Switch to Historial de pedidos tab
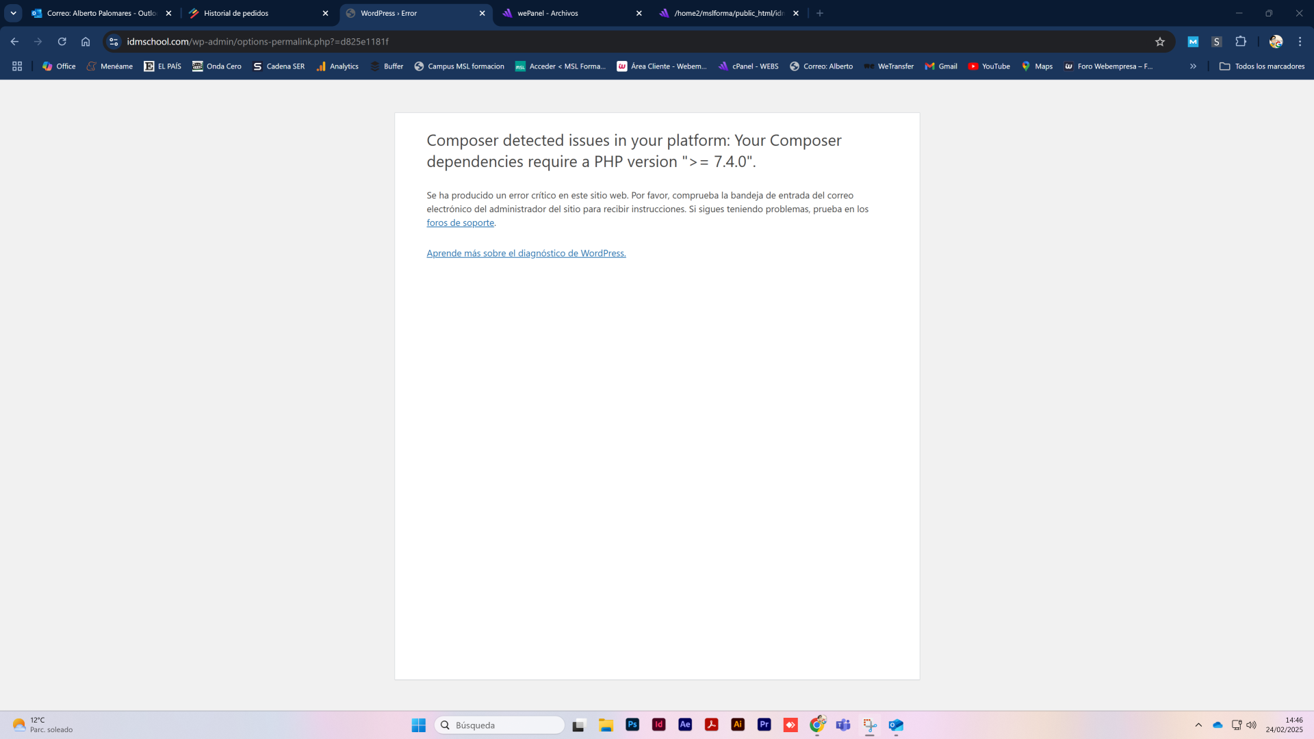The image size is (1314, 739). click(258, 13)
